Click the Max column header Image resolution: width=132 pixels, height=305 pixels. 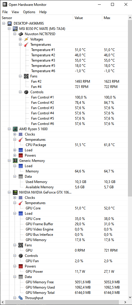point(115,18)
